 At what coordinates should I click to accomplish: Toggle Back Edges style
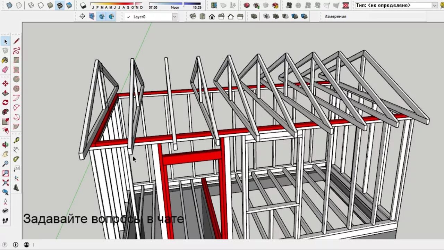[x=19, y=5]
